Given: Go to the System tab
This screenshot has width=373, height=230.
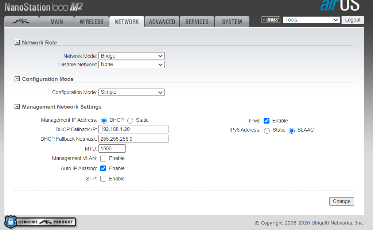Looking at the screenshot, I should (x=232, y=22).
